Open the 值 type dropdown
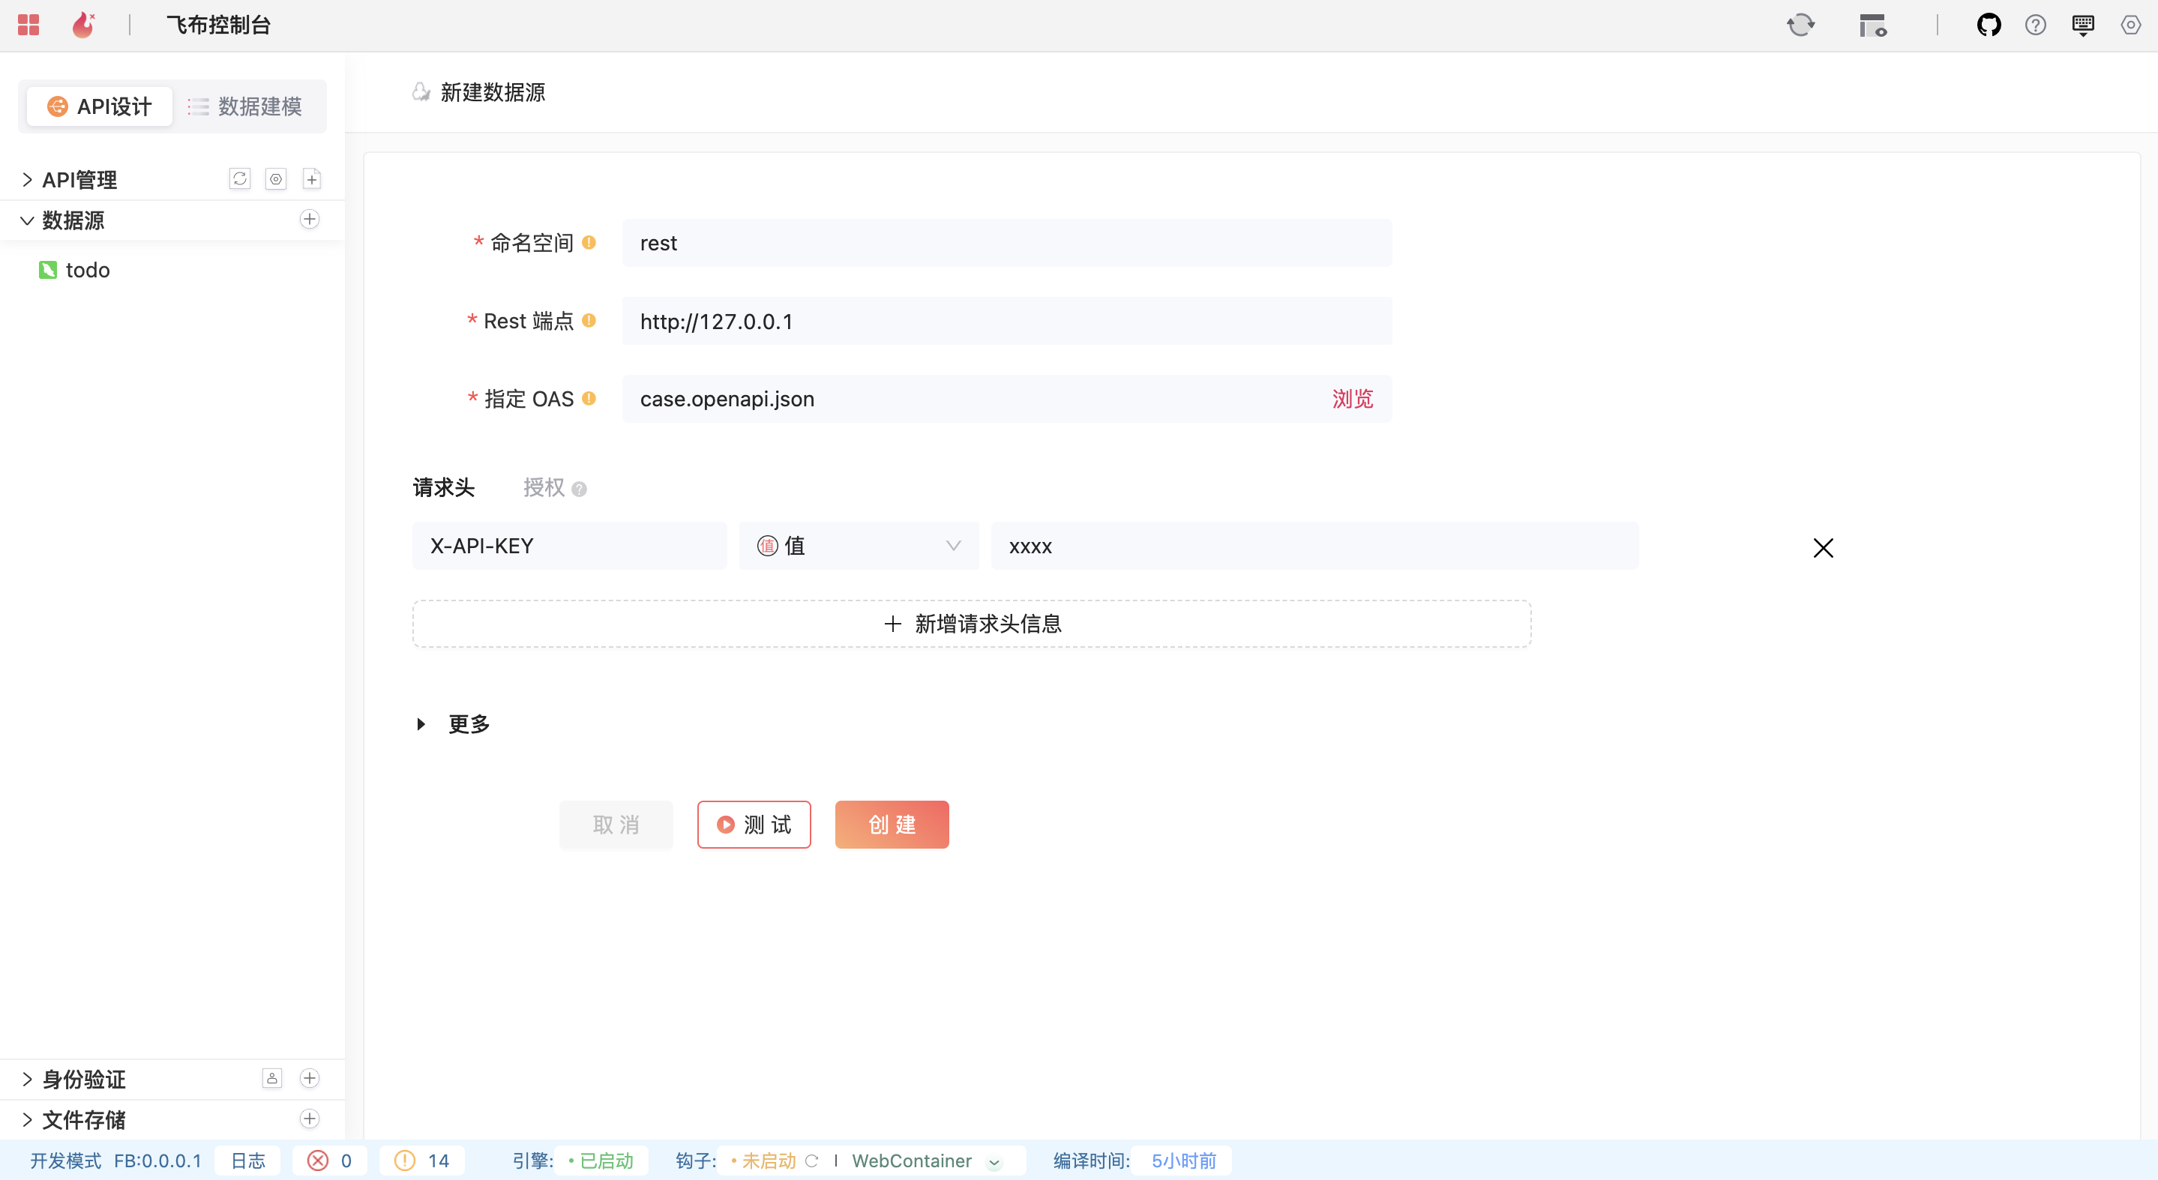 (858, 546)
